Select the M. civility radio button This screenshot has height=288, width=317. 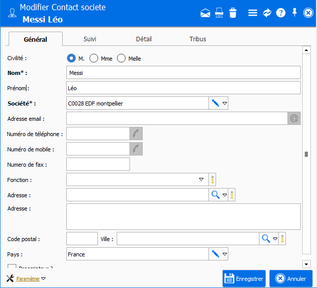[71, 59]
